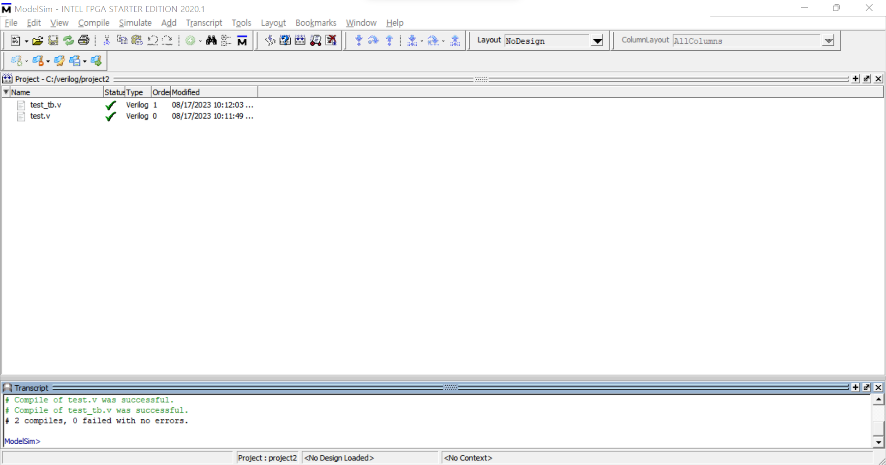
Task: Click the question-mark Compile Out-of-Date icon
Action: [x=285, y=41]
